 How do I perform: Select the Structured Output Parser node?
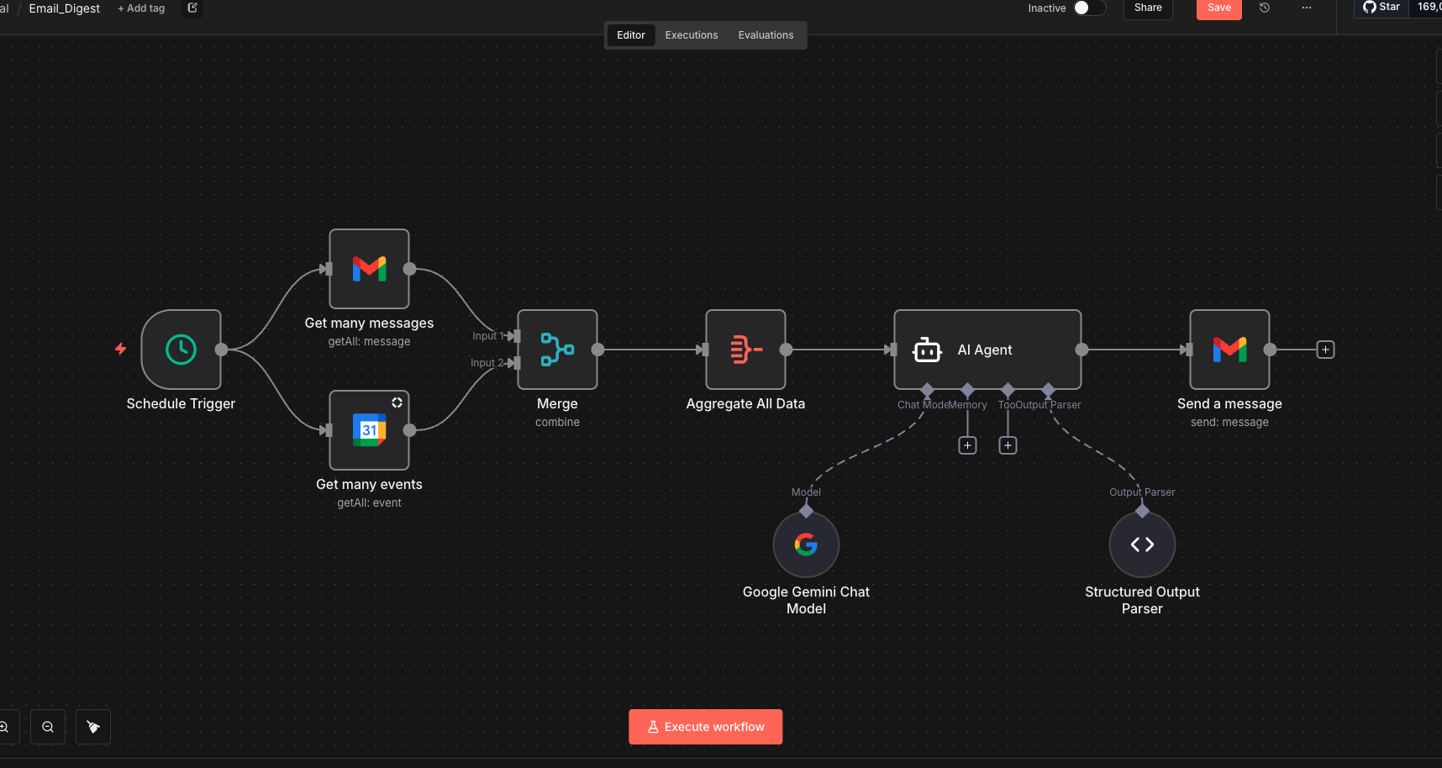coord(1141,544)
